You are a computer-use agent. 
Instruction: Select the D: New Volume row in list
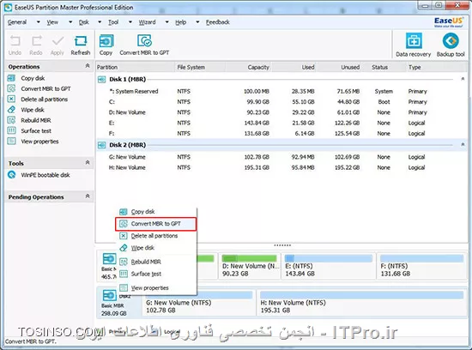coord(281,112)
